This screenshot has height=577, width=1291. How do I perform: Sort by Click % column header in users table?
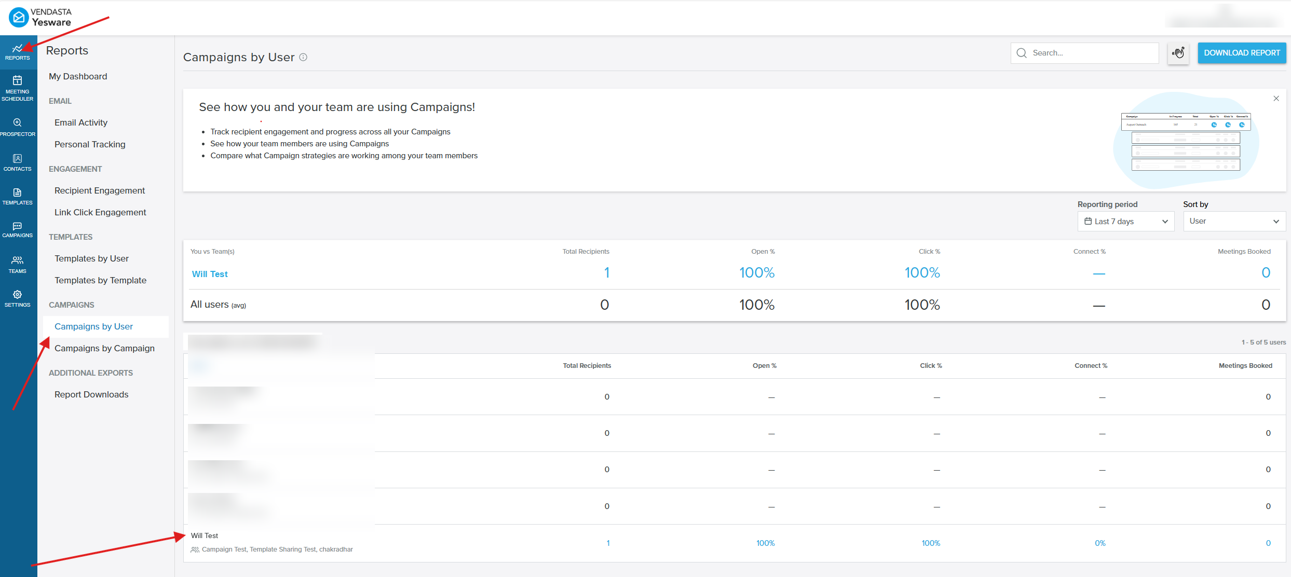point(931,366)
